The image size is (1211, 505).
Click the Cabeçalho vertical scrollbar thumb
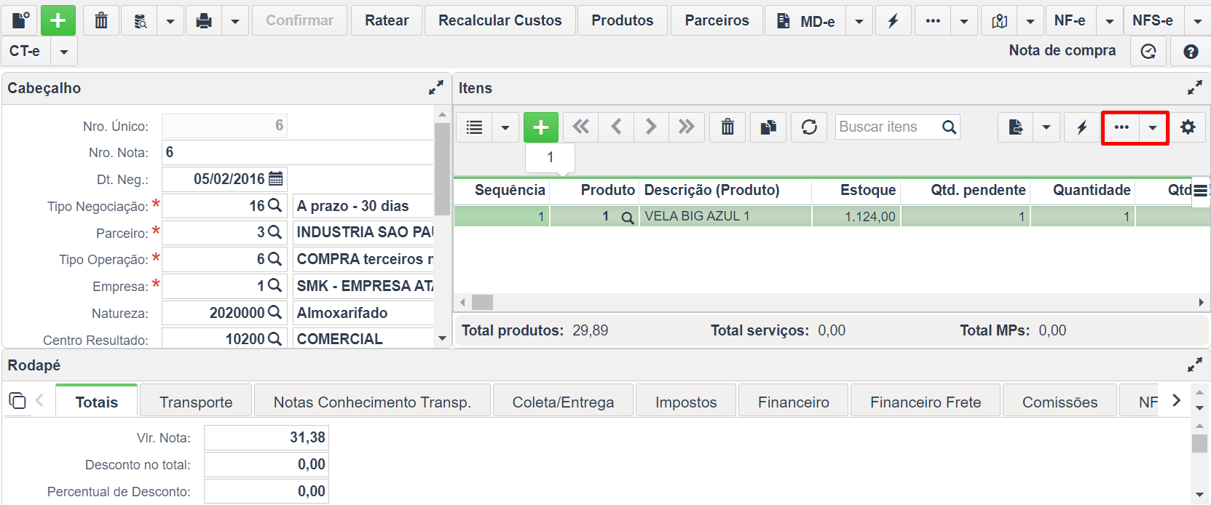click(x=442, y=169)
